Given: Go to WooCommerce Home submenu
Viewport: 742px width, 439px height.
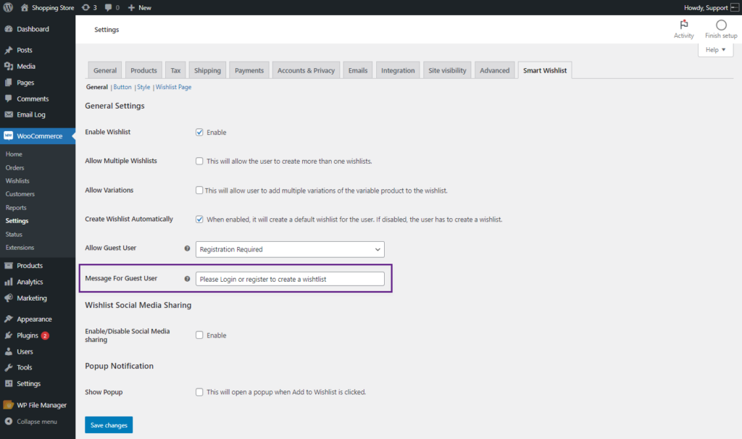Looking at the screenshot, I should pos(14,154).
